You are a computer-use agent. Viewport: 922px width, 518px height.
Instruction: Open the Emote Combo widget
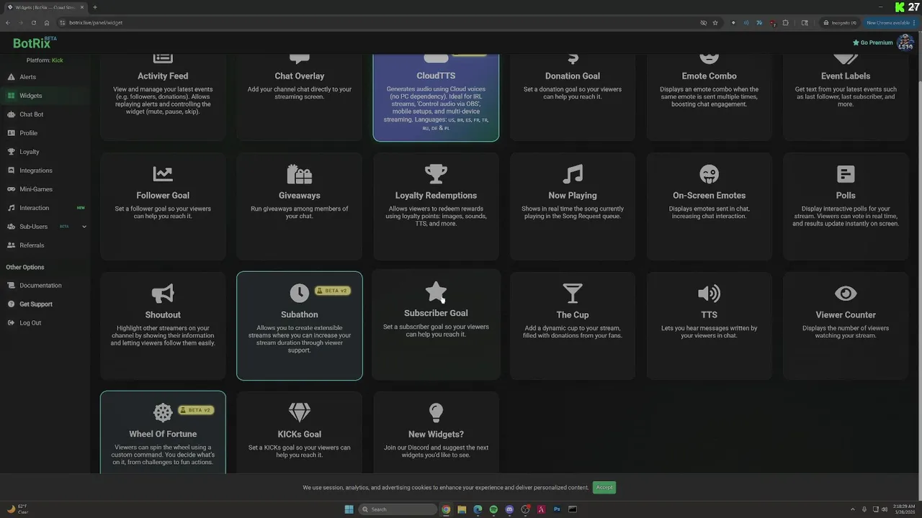pyautogui.click(x=710, y=96)
